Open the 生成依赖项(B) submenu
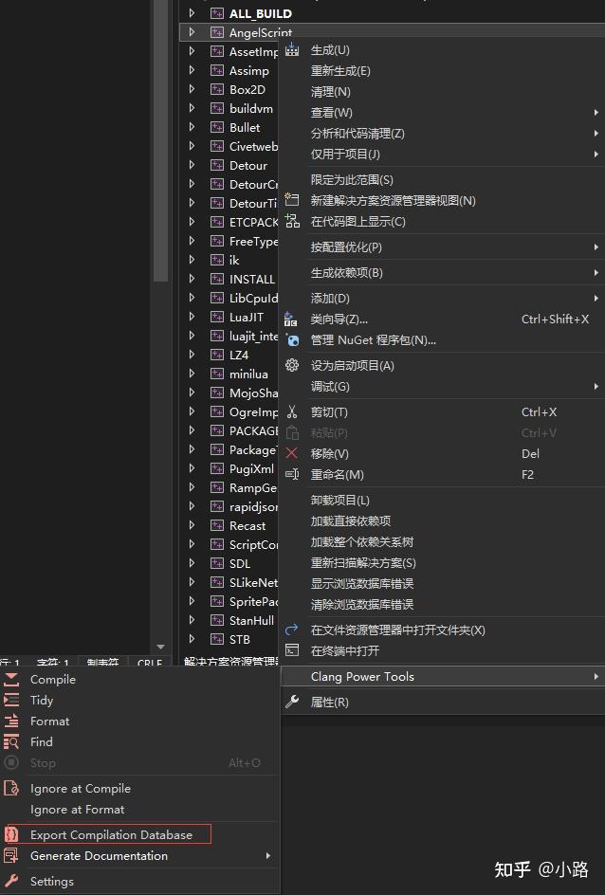Screen dimensions: 605x895 [x=442, y=273]
